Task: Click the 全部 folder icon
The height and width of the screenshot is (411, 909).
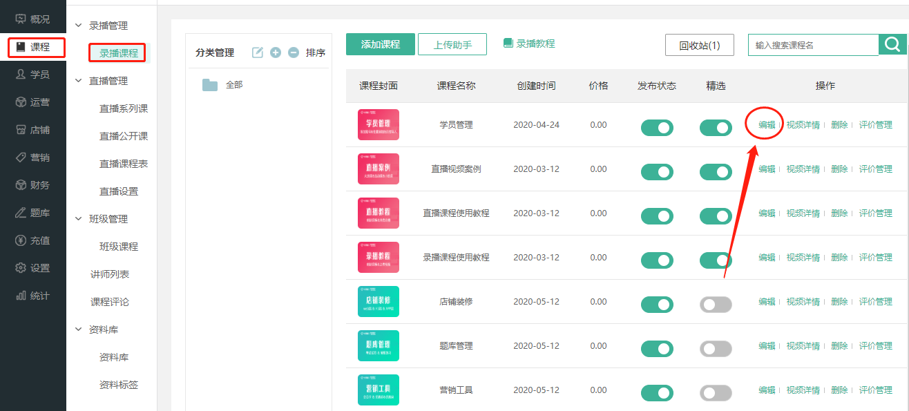Action: click(x=210, y=85)
